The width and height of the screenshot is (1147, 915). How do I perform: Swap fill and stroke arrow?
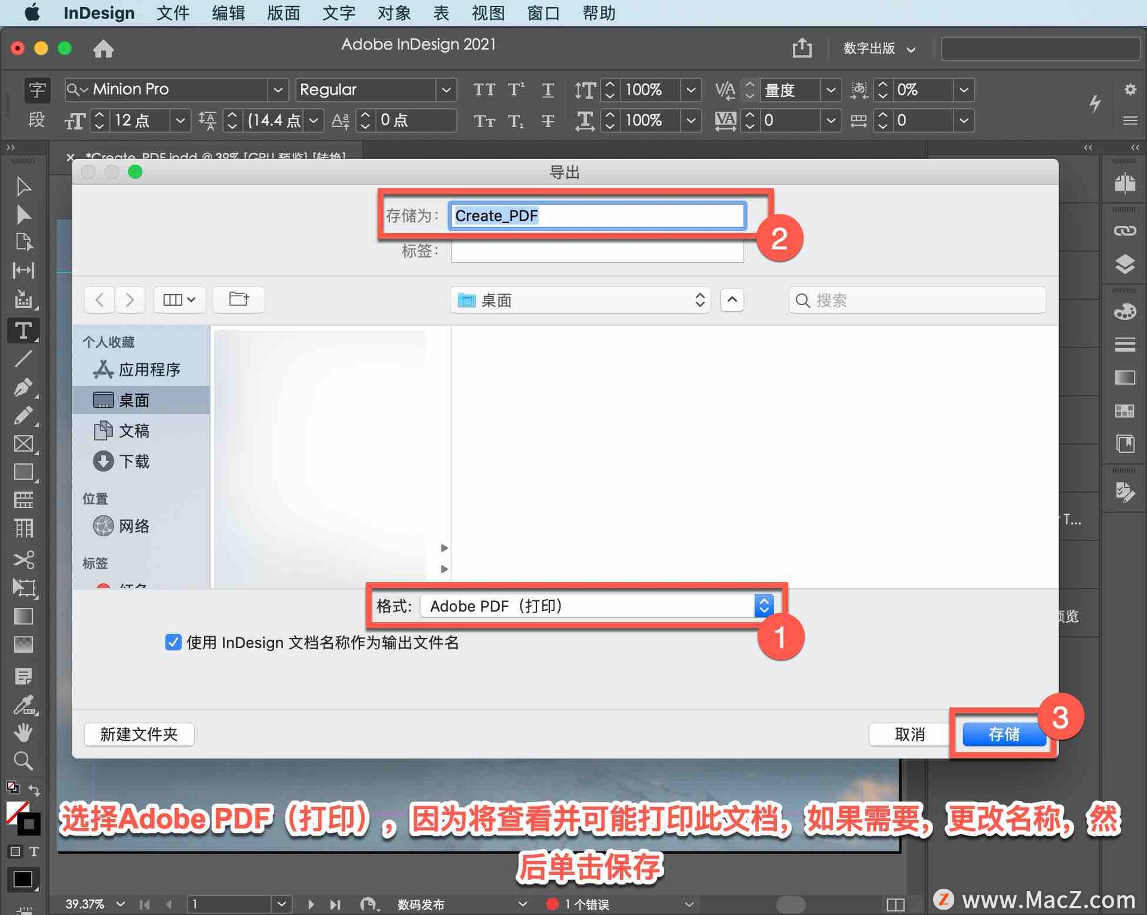tap(34, 790)
